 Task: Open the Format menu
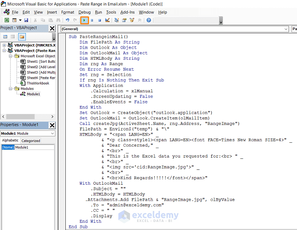pos(67,12)
